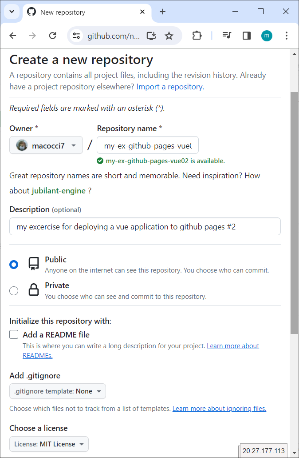
Task: Click inside the Description input field
Action: point(145,226)
